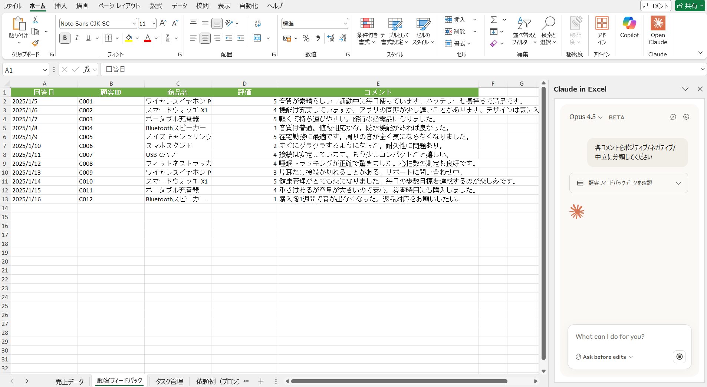The height and width of the screenshot is (387, 707).
Task: Open Claude add-in from the ribbon
Action: tap(657, 30)
